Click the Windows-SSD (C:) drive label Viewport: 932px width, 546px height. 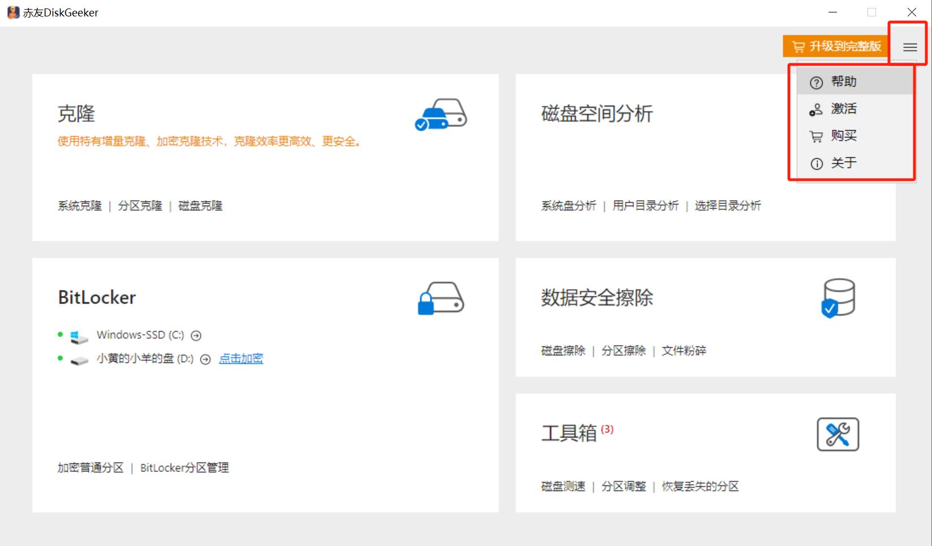(x=140, y=335)
